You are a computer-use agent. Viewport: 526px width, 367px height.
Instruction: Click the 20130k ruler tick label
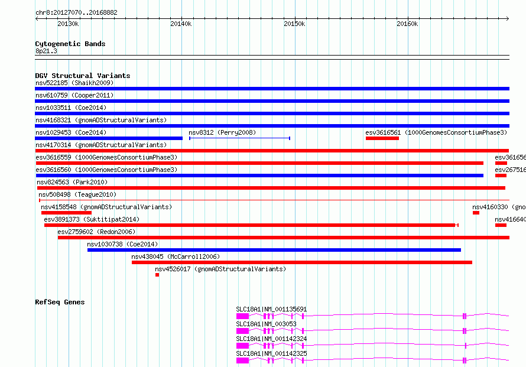click(x=68, y=24)
